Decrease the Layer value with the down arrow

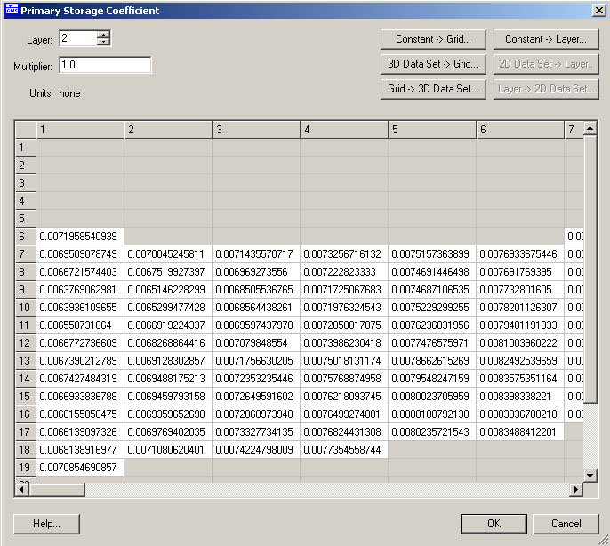(103, 42)
